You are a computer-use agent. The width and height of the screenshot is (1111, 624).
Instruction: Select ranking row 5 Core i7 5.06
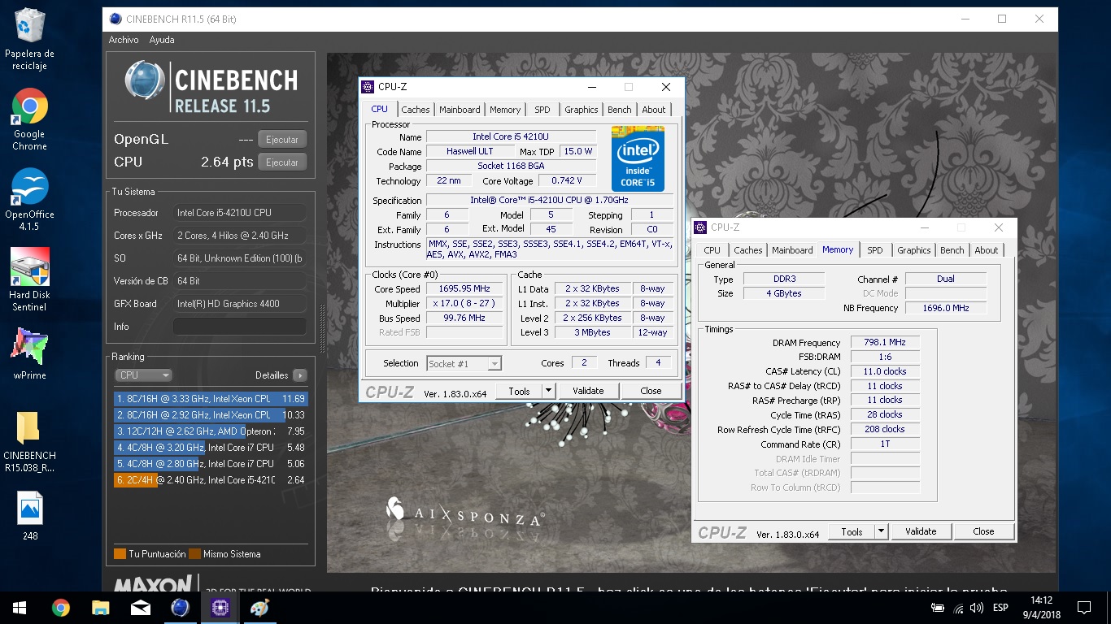[211, 464]
